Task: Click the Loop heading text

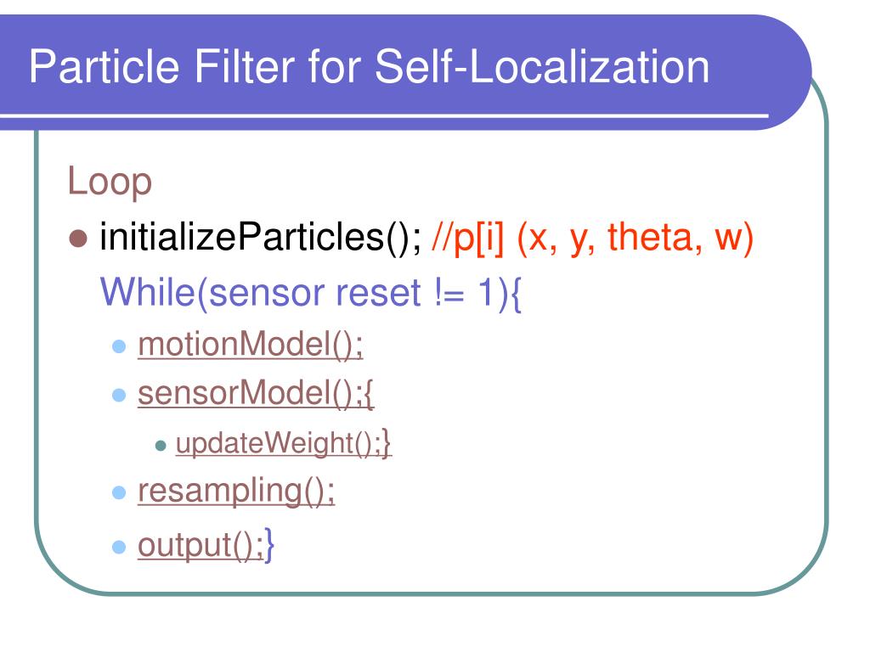Action: coord(110,182)
